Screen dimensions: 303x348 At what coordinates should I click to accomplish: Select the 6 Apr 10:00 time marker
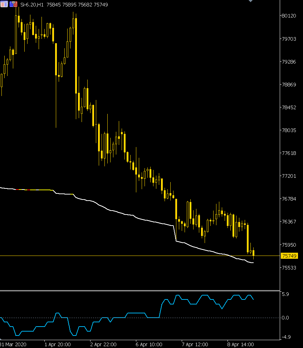pyautogui.click(x=149, y=344)
